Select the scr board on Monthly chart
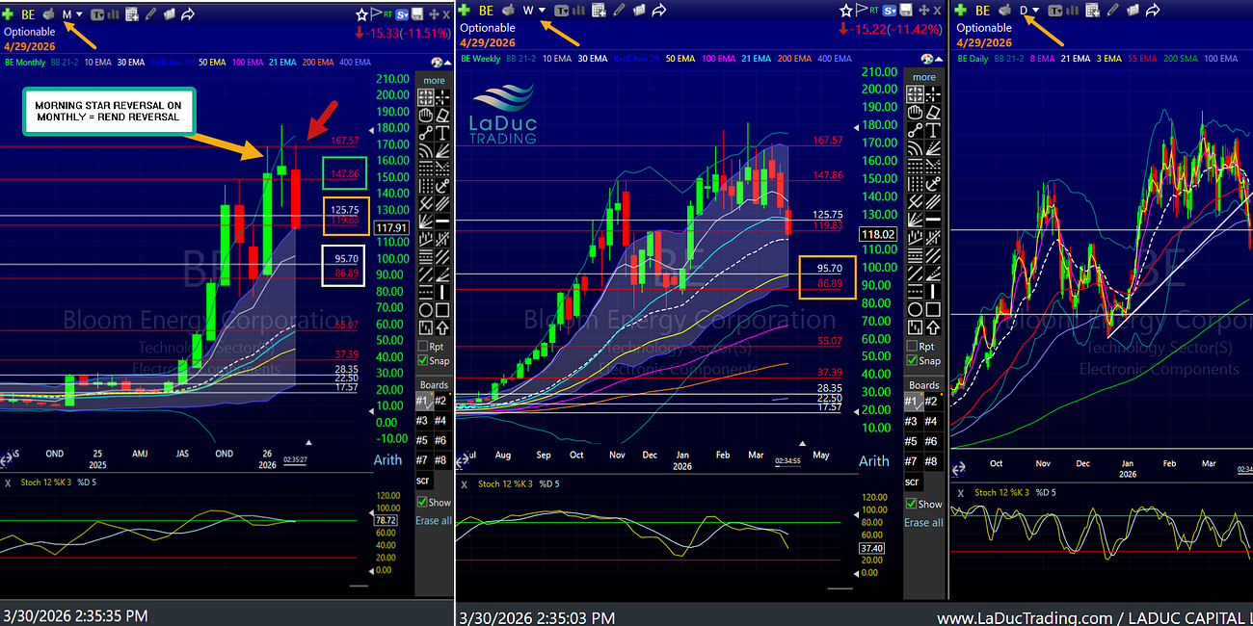 coord(423,480)
